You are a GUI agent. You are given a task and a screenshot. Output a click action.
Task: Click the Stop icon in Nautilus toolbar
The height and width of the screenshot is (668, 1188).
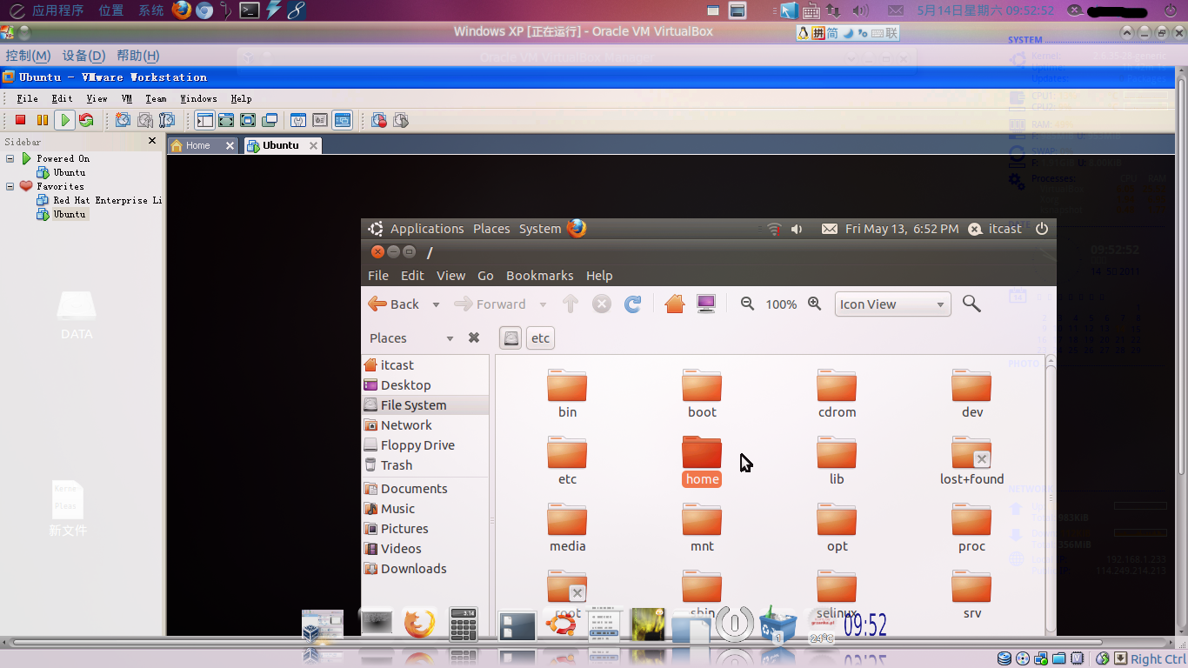pos(602,304)
